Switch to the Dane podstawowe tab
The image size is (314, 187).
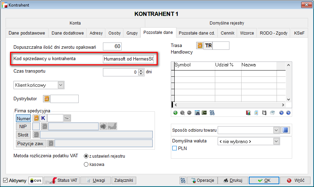[27, 33]
